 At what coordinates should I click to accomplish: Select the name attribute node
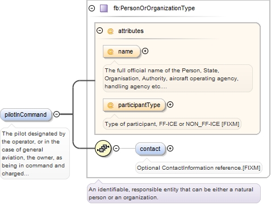tap(122, 51)
